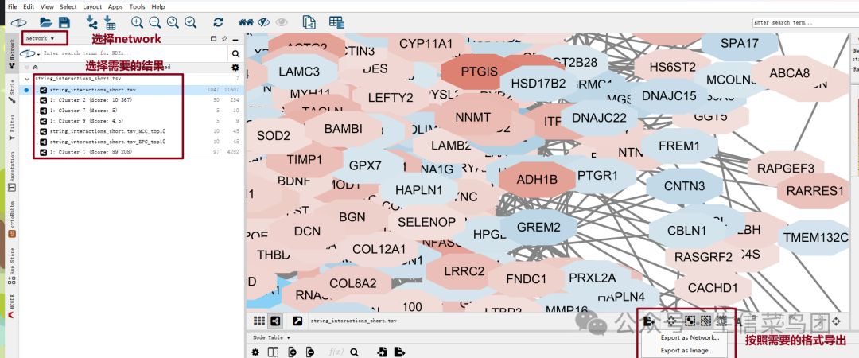Open the File menu
Screen dimensions: 859x358
coord(12,6)
